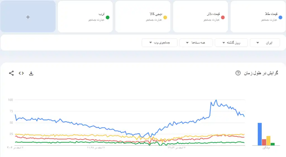The width and height of the screenshot is (286, 157).
Task: Open the ایران region dropdown
Action: tap(265, 43)
